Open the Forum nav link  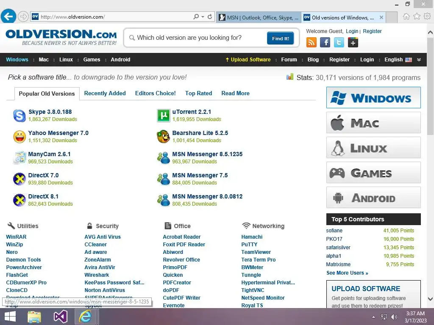[289, 60]
